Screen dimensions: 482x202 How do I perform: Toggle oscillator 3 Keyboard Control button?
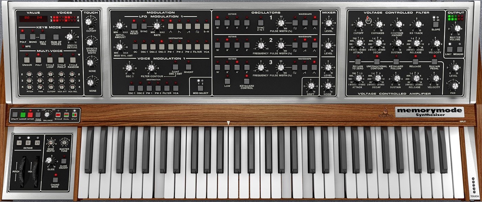tap(247, 81)
